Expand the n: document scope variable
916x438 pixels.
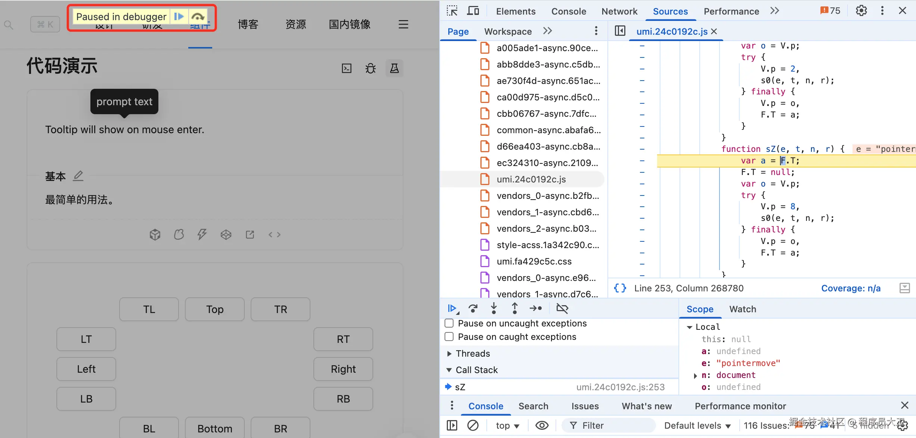point(695,375)
